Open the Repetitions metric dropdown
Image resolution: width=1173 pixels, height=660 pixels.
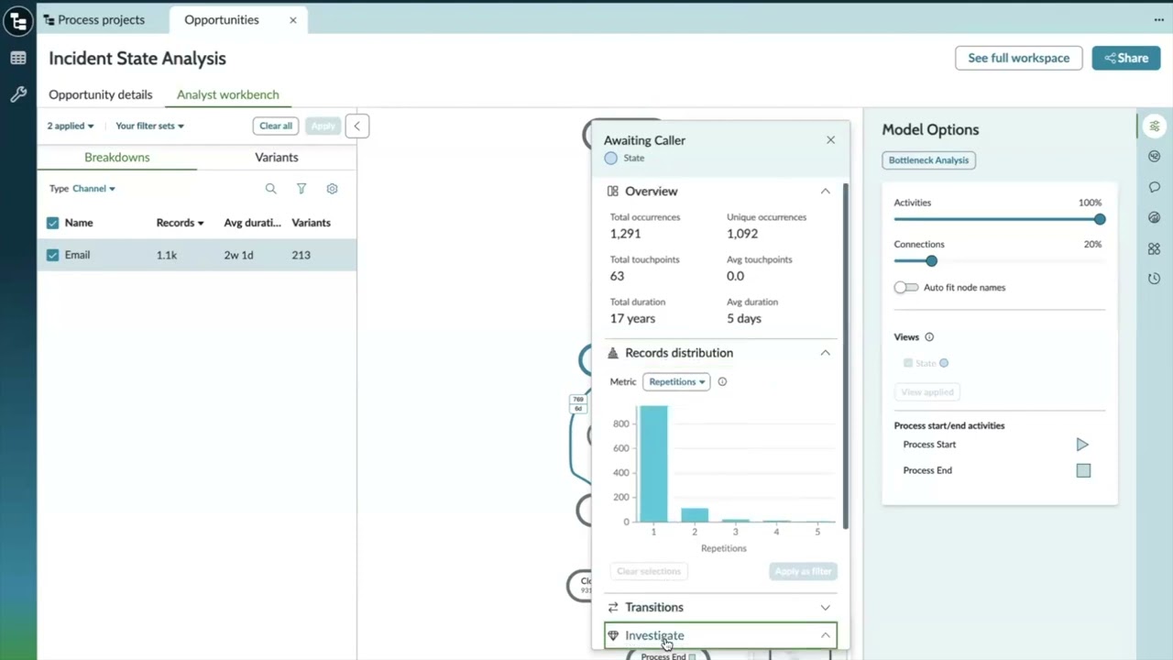pyautogui.click(x=676, y=381)
